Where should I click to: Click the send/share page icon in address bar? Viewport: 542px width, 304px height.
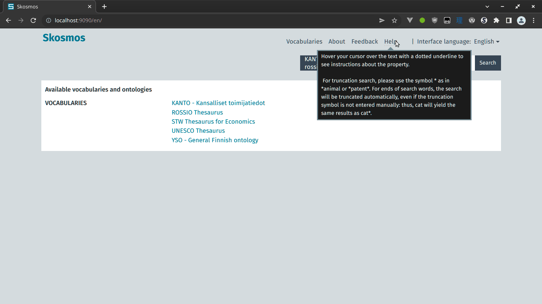[382, 20]
